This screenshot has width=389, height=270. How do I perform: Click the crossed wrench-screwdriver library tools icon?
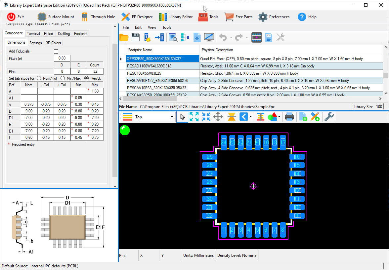click(281, 37)
